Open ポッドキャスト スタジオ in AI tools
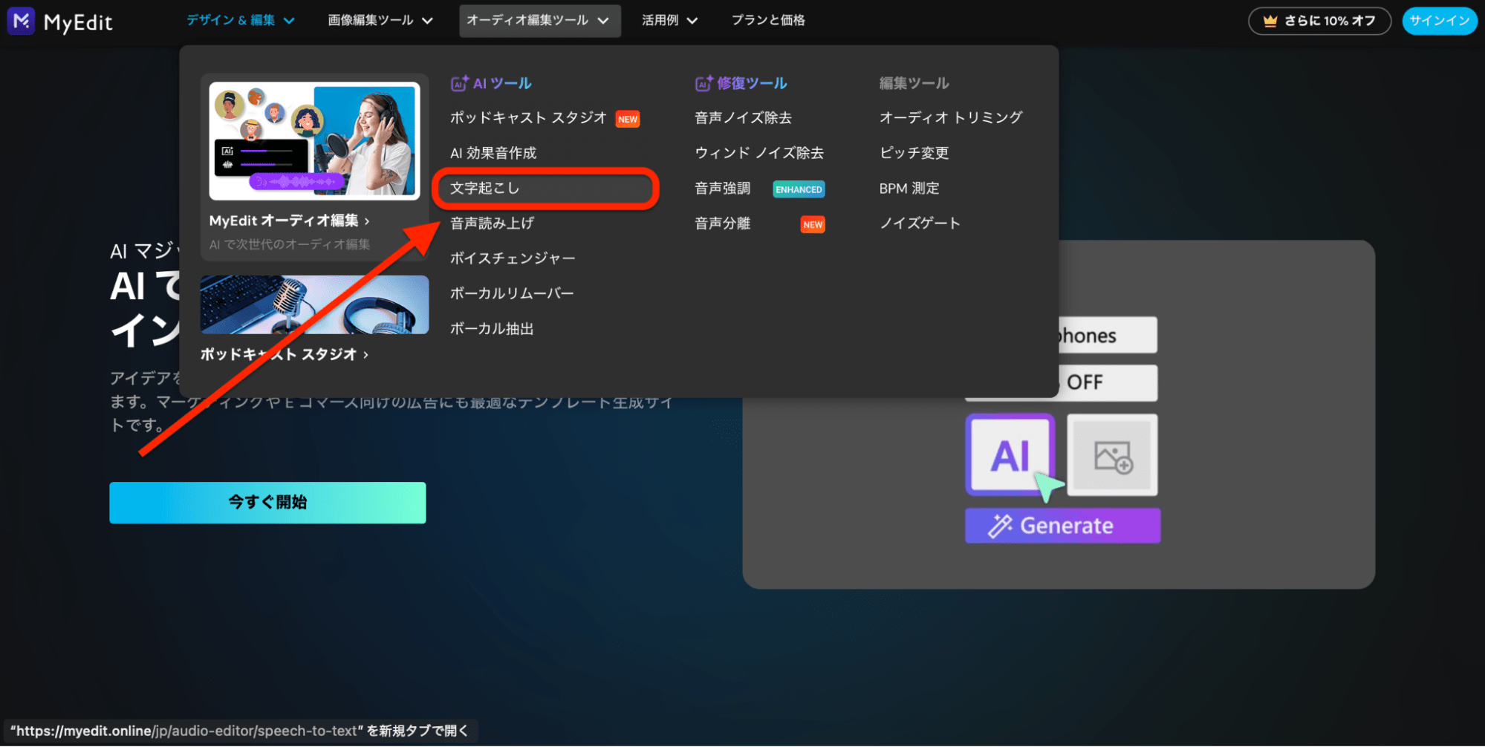This screenshot has width=1485, height=747. tap(528, 117)
